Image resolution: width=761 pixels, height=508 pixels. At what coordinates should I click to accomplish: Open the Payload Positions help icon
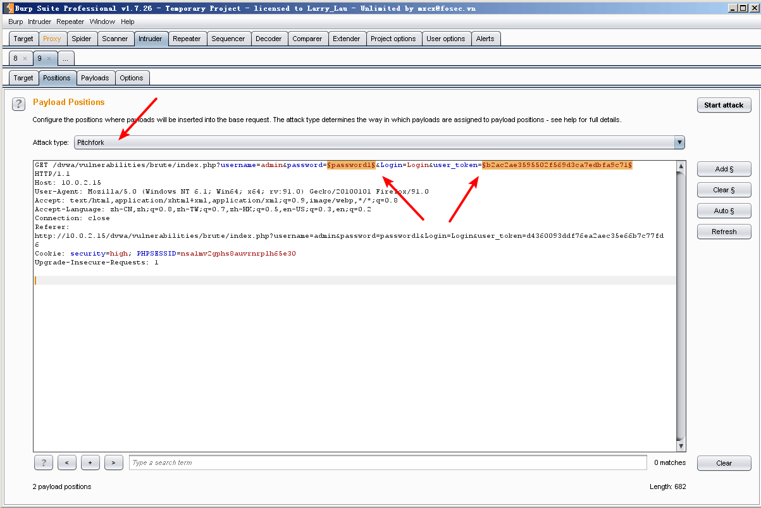coord(18,104)
